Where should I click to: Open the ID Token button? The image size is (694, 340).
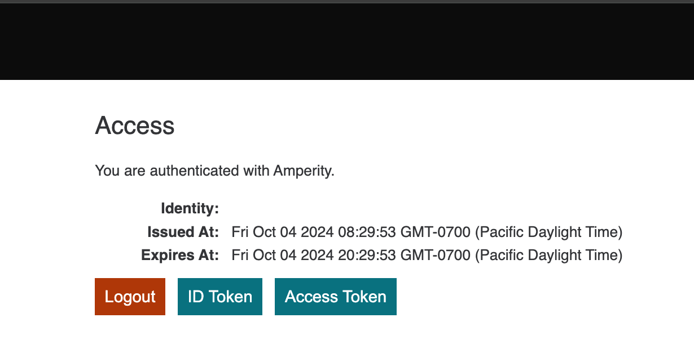(x=220, y=297)
